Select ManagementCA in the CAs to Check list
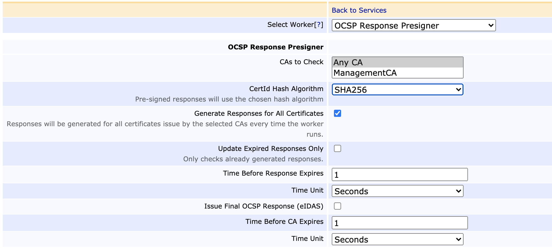 point(397,73)
